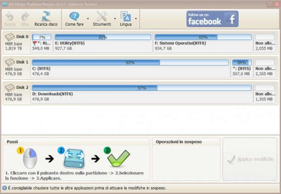Select unallocated 2,305 MB space on Disk 1

(265, 68)
